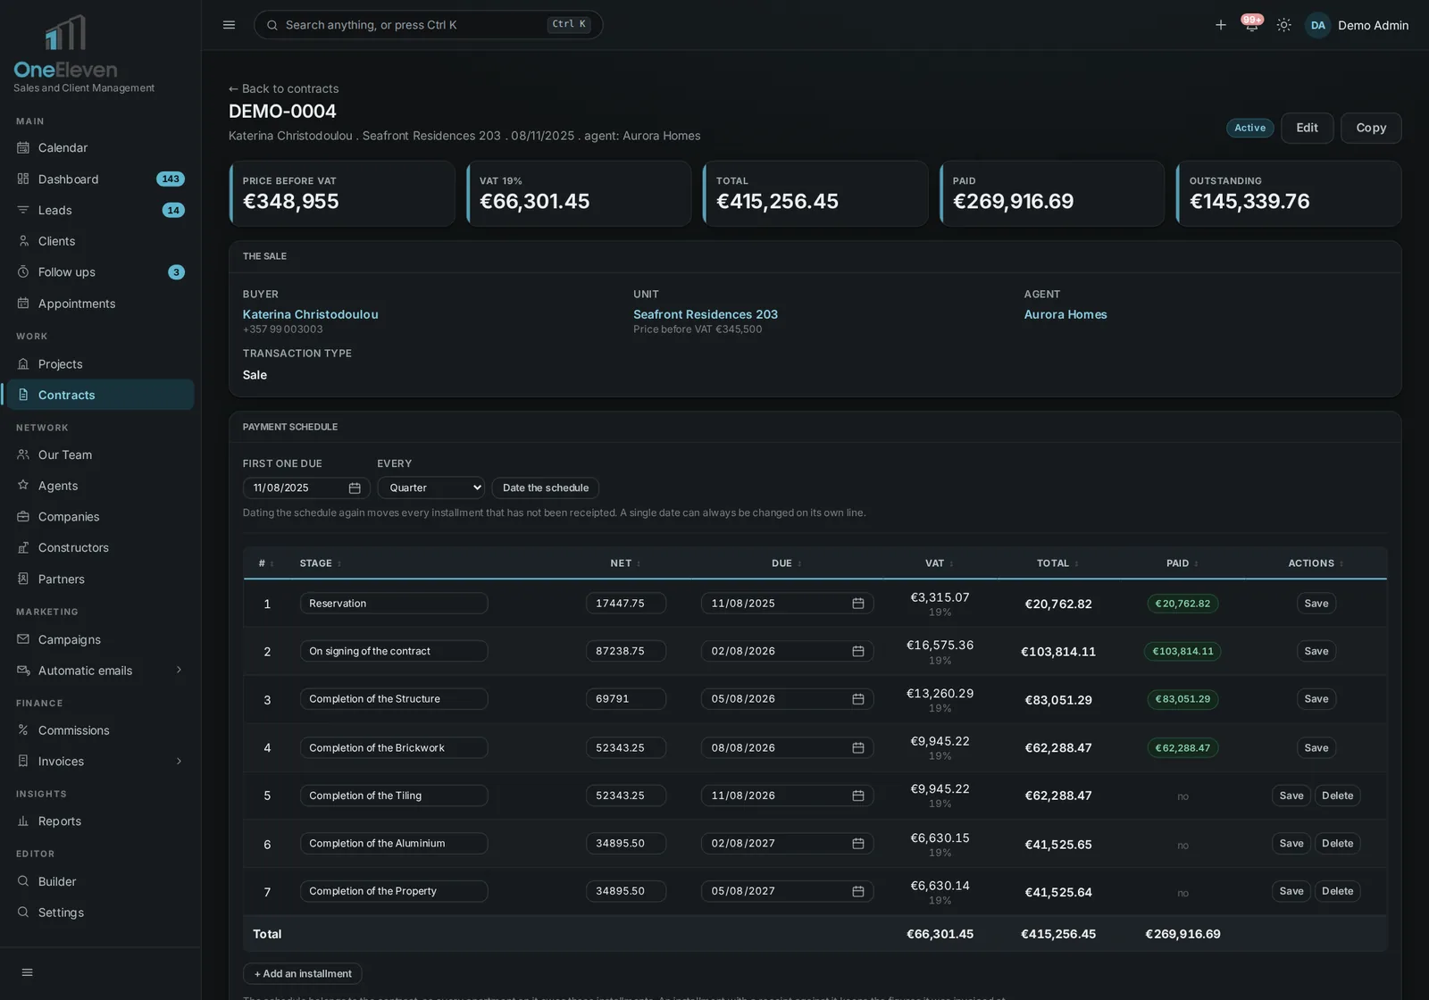Open notifications bell with 99+ badge
This screenshot has width=1429, height=1000.
point(1251,24)
